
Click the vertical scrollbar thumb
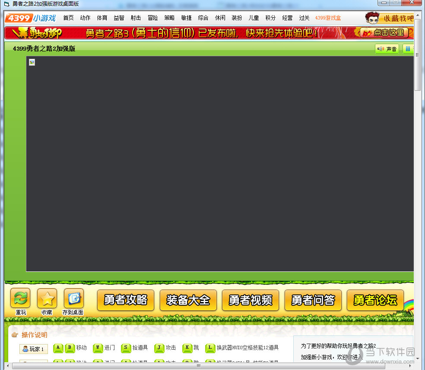coord(417,55)
